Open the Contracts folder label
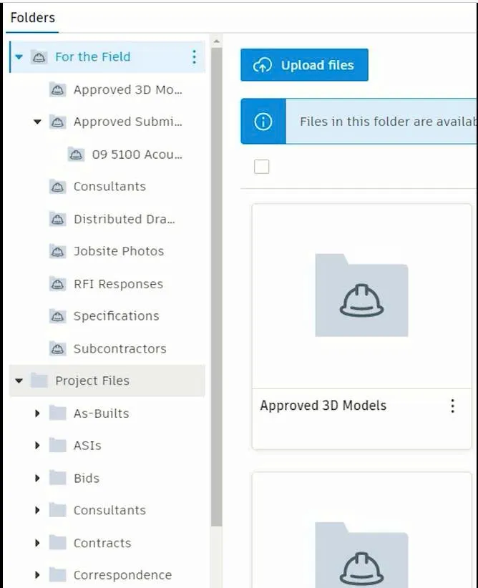The image size is (478, 588). tap(102, 543)
